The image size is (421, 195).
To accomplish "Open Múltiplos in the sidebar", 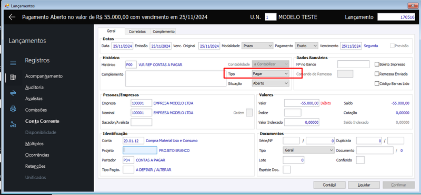I will point(34,144).
